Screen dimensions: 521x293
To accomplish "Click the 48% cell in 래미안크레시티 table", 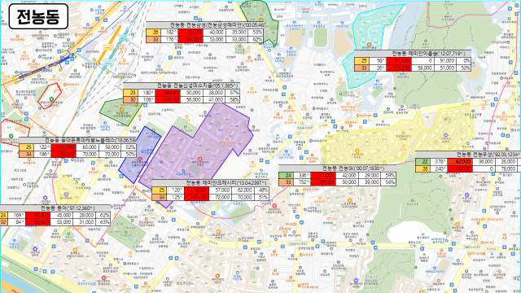I will (263, 190).
